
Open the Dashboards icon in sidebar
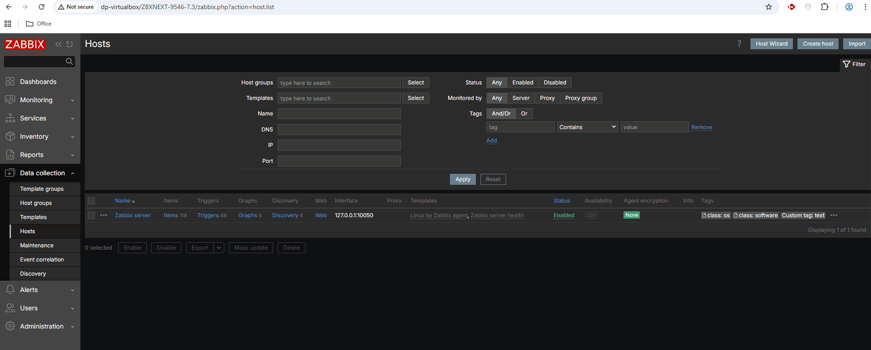click(x=10, y=82)
